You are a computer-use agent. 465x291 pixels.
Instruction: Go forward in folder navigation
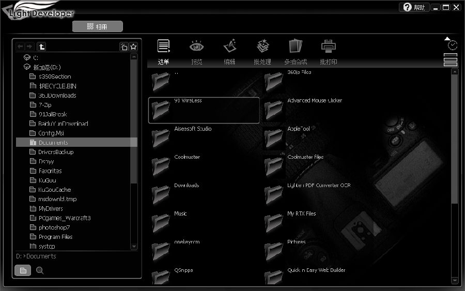(x=29, y=47)
